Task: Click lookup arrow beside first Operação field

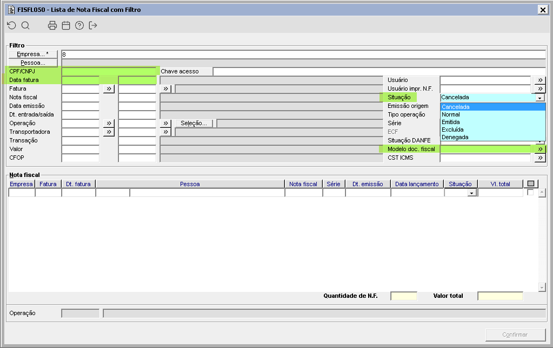Action: (x=109, y=123)
